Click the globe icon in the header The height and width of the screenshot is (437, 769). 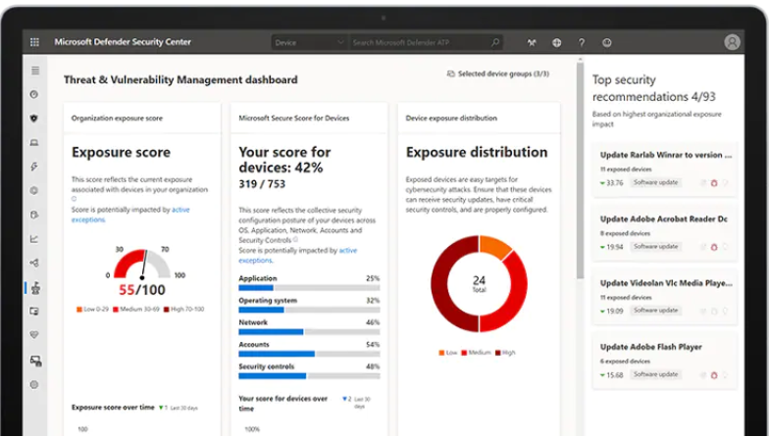(x=557, y=43)
